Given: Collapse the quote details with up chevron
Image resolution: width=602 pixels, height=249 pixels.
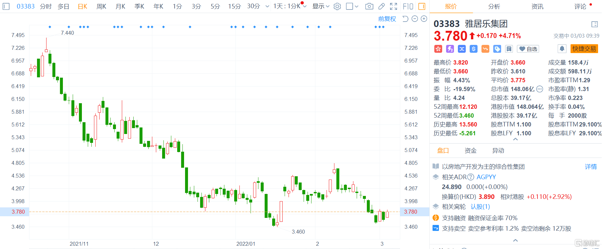Looking at the screenshot, I should coord(515,140).
